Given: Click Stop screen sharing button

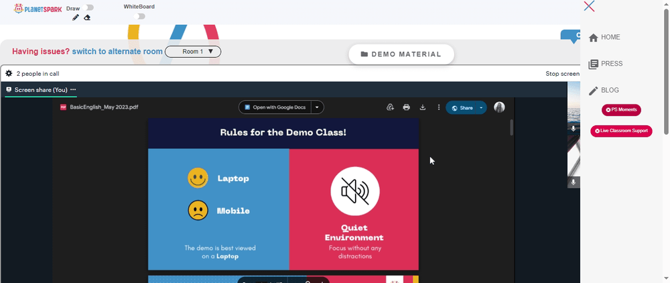Looking at the screenshot, I should pos(562,74).
